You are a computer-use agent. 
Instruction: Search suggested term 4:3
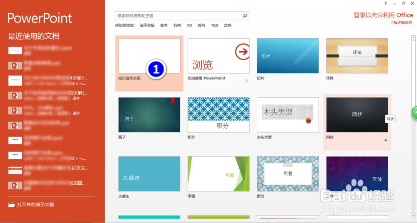pyautogui.click(x=189, y=25)
